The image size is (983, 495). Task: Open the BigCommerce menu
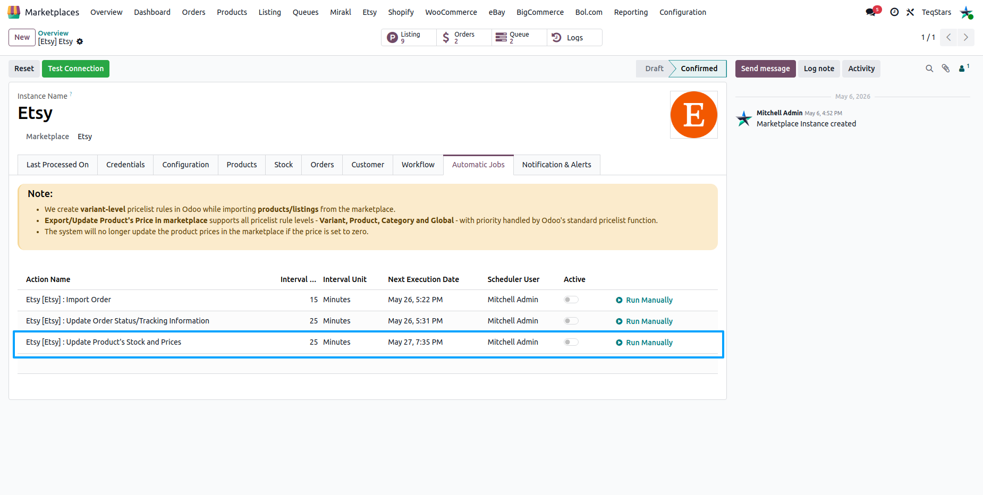(x=540, y=12)
